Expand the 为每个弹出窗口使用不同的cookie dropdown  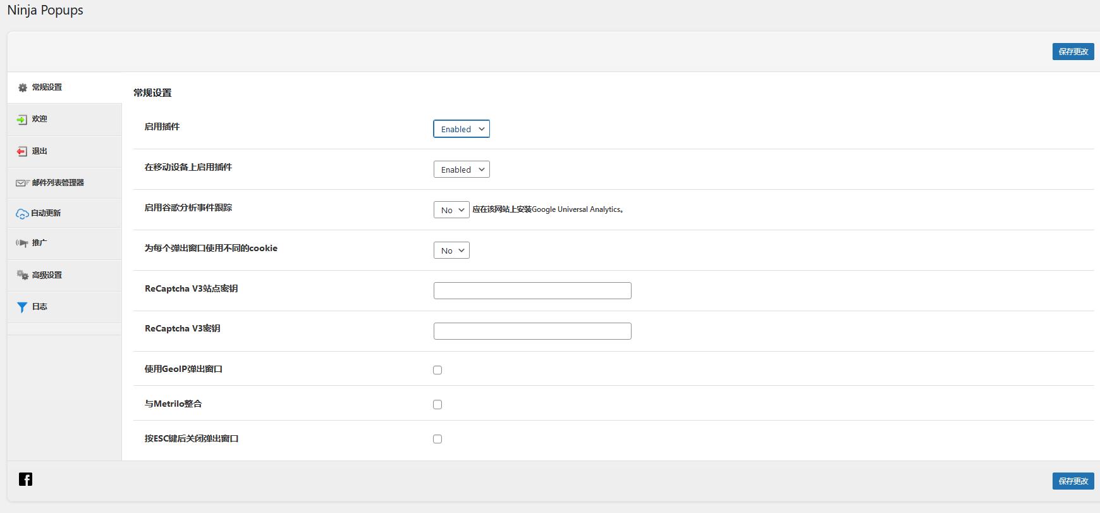coord(451,250)
